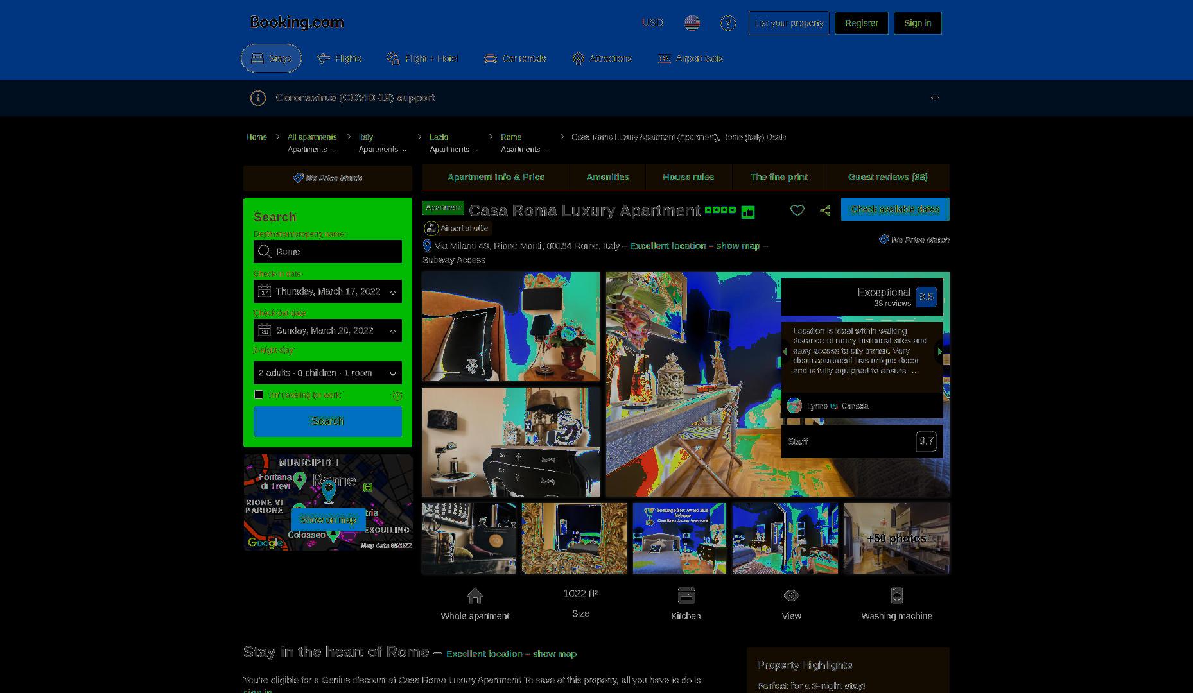Expand Apartments dropdown under Rome breadcrumb
This screenshot has height=693, width=1193.
tap(525, 150)
